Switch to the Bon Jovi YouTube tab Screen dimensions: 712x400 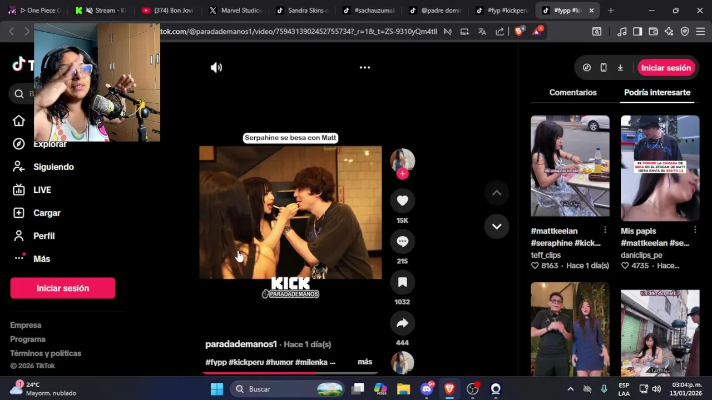tap(168, 10)
